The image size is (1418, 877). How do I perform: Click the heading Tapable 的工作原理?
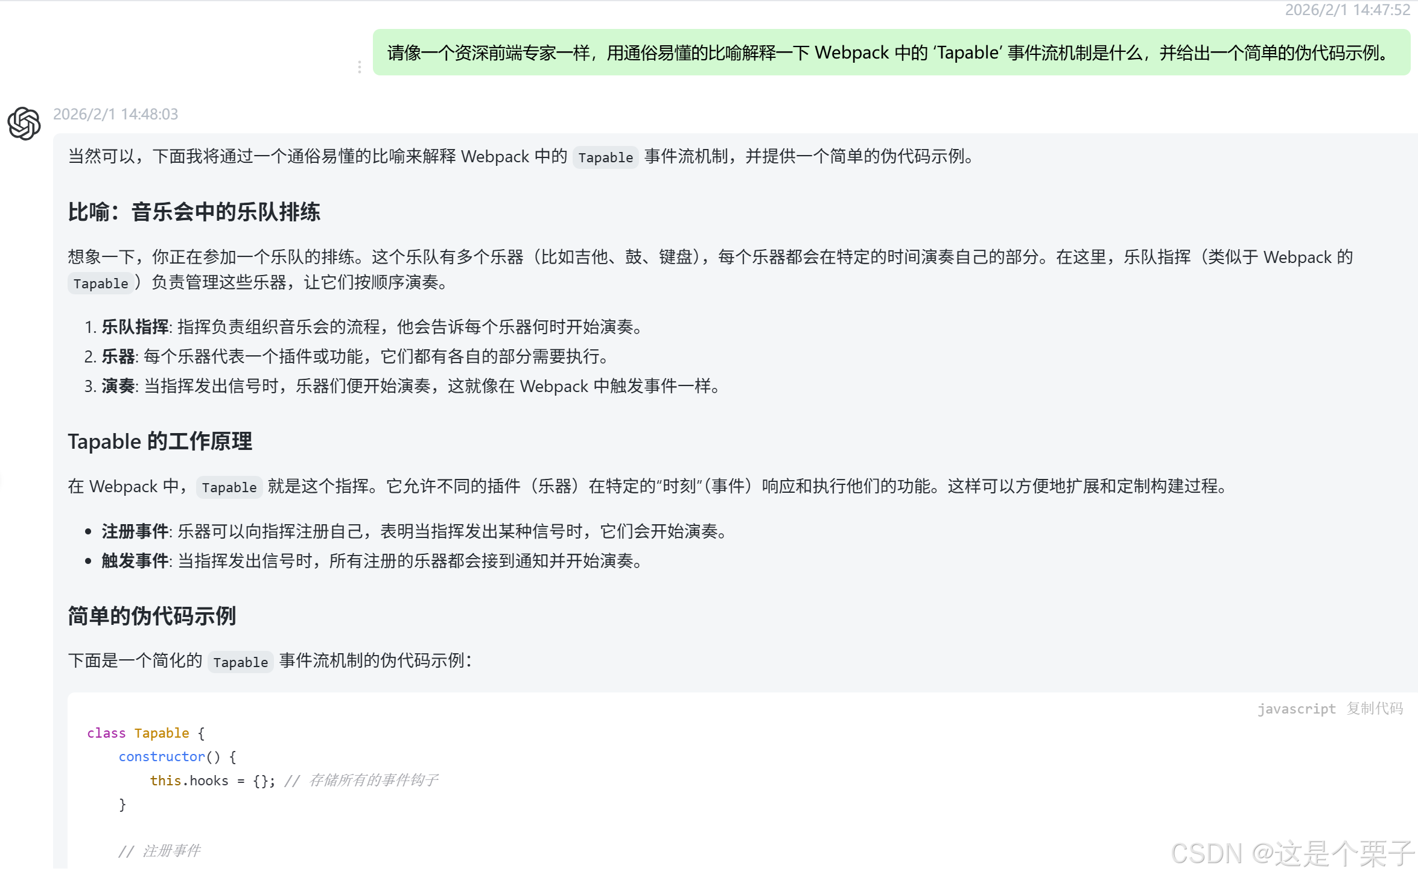click(160, 442)
